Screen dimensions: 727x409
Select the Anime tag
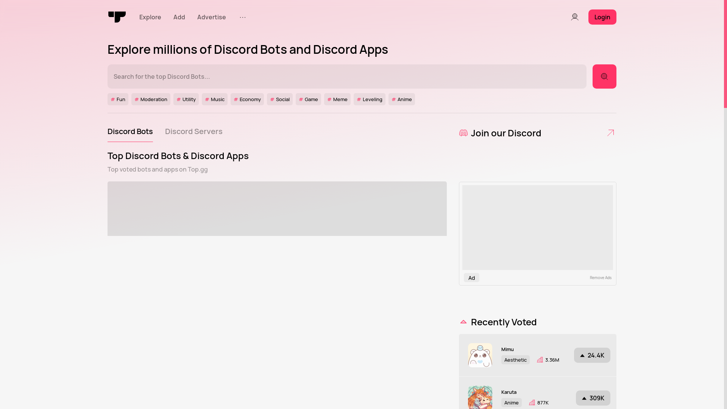point(402,99)
